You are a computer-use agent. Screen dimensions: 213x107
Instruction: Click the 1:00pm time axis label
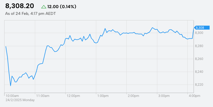(103, 96)
